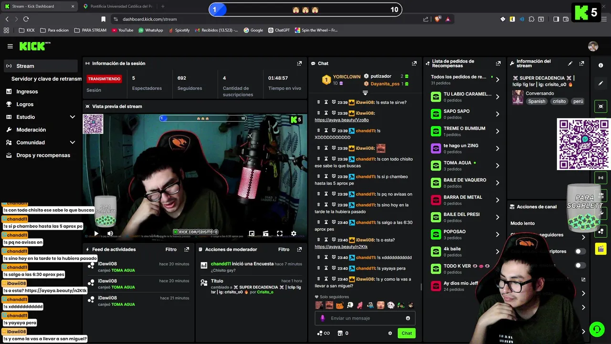The image size is (611, 344).
Task: Click the chat panel scrollbar
Action: coord(421,287)
